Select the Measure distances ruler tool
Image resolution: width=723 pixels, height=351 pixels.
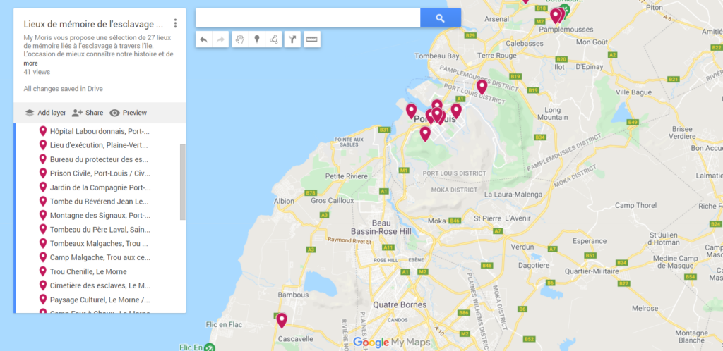(311, 39)
